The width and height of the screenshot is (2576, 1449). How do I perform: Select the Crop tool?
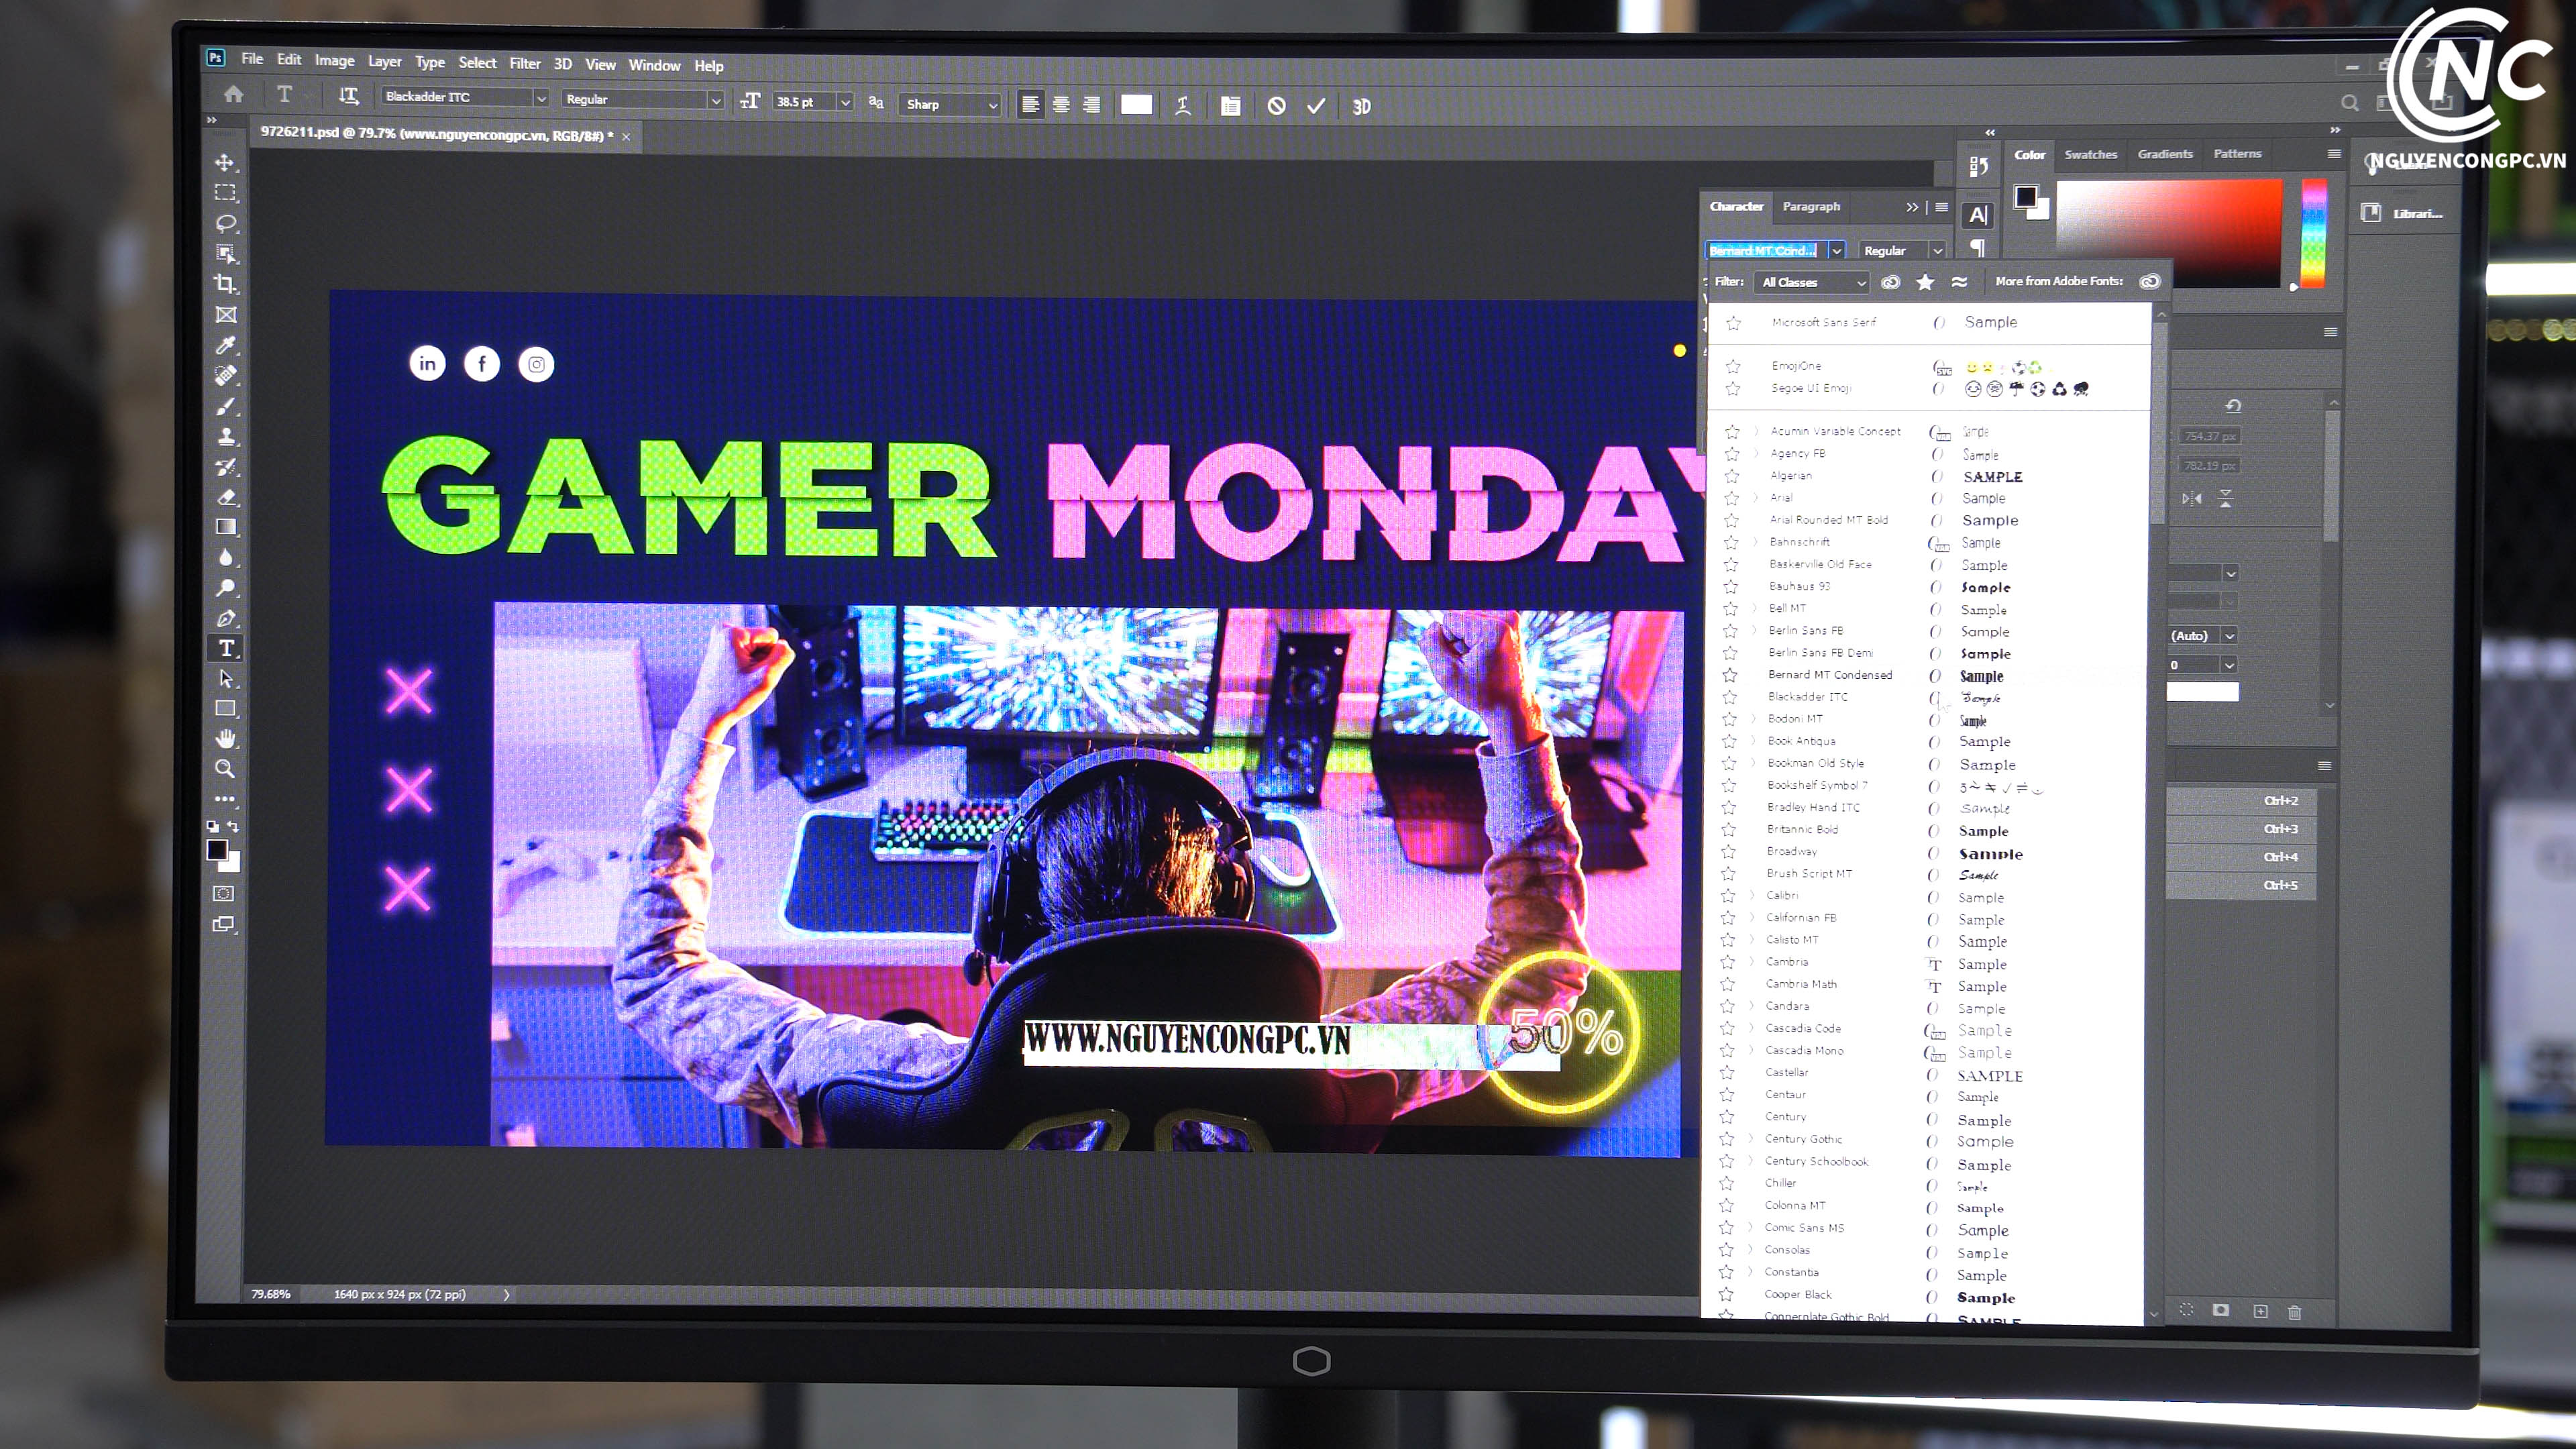[x=226, y=284]
